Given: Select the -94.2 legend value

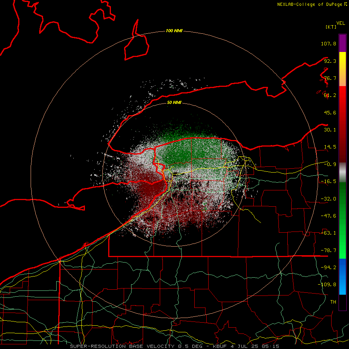Looking at the screenshot, I should [x=328, y=268].
